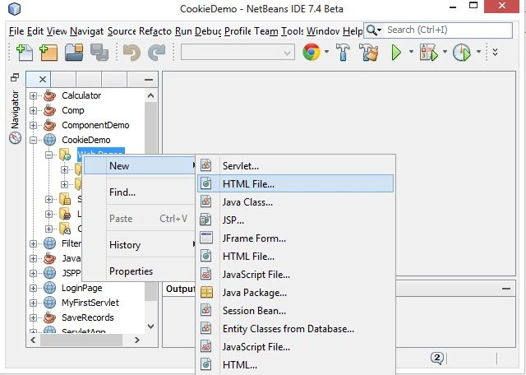Screen dimensions: 526x375
Task: Choose Find... in the context menu
Action: click(140, 192)
